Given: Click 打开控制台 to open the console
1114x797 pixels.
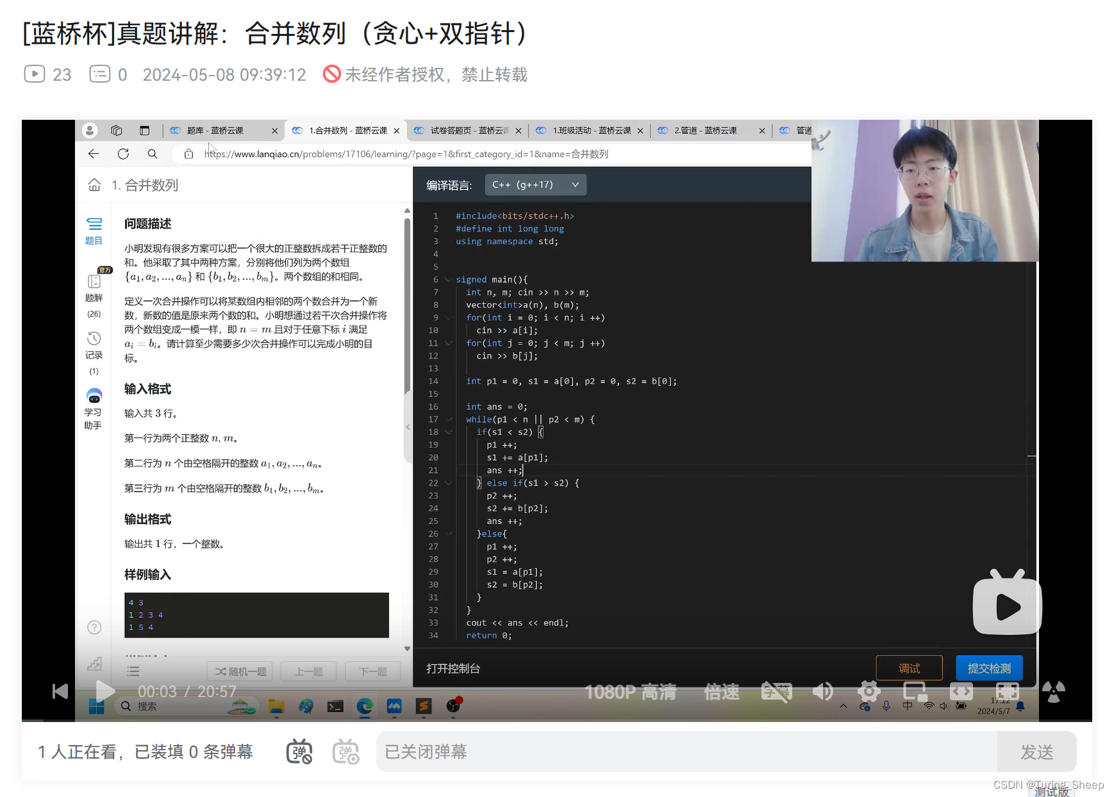Looking at the screenshot, I should coord(453,668).
